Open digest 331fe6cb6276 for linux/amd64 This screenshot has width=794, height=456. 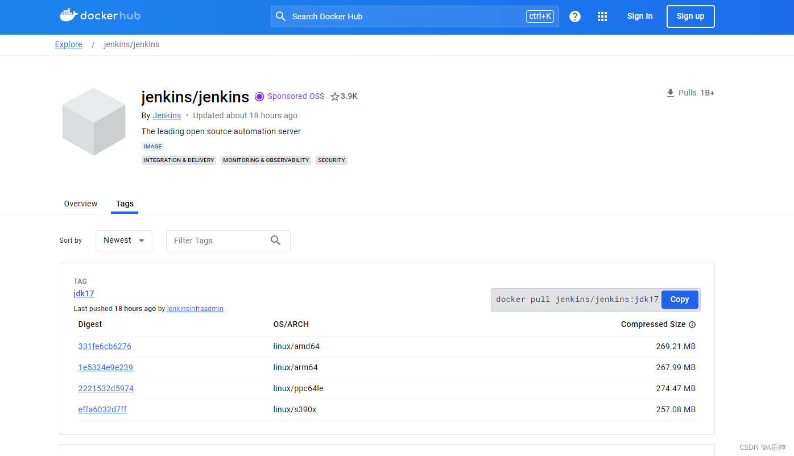point(105,346)
